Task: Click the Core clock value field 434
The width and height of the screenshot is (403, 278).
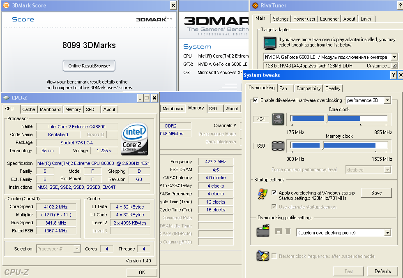Action: point(261,119)
